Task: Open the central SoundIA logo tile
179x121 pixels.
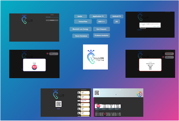Action: click(x=95, y=57)
